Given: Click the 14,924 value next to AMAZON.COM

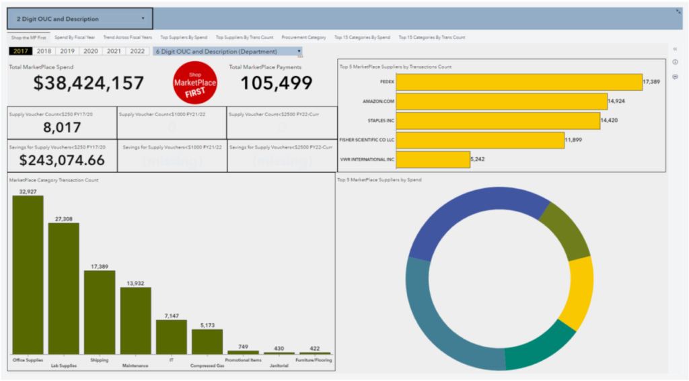Looking at the screenshot, I should tap(616, 101).
